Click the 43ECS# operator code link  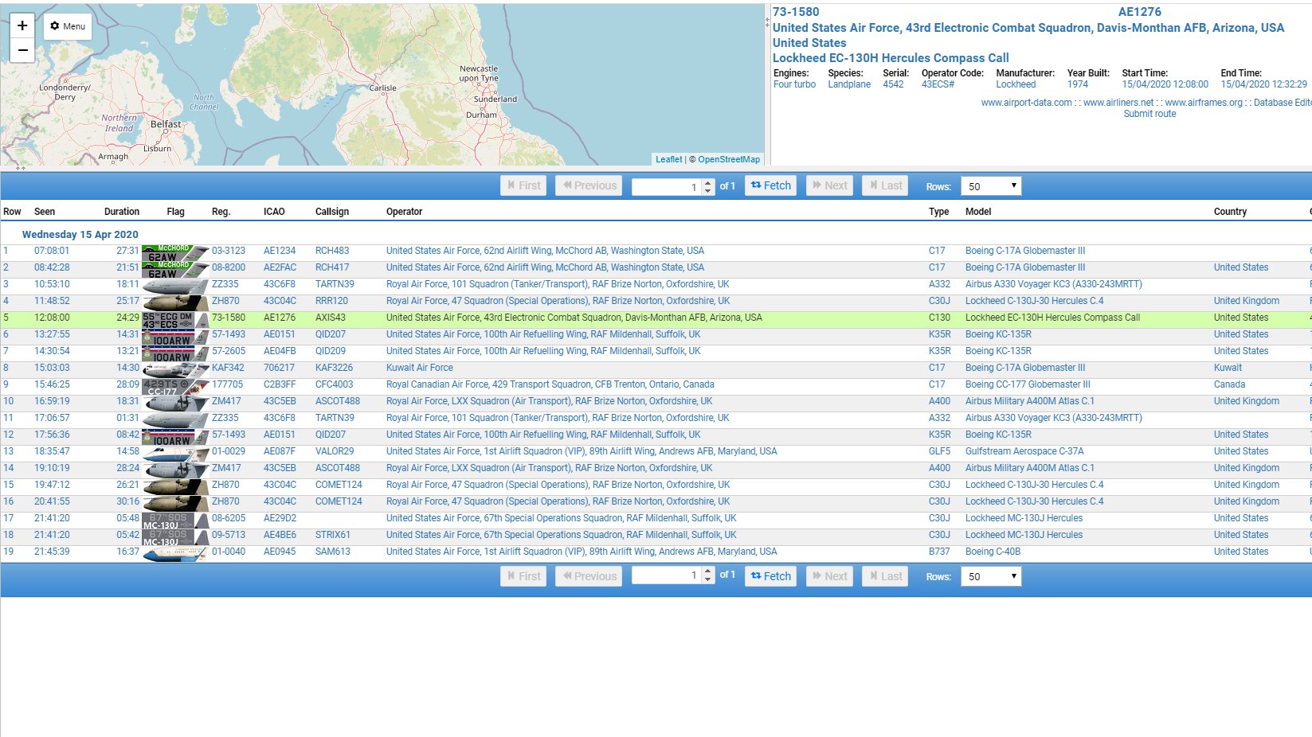point(938,84)
